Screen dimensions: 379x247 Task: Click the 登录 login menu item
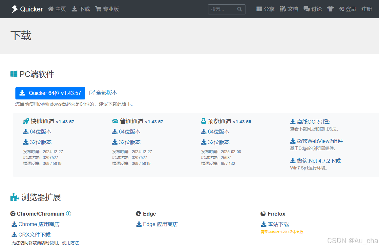pos(347,9)
